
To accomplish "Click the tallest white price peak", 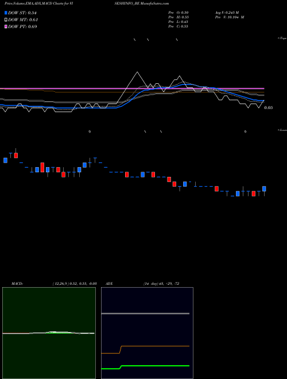I will [x=137, y=72].
